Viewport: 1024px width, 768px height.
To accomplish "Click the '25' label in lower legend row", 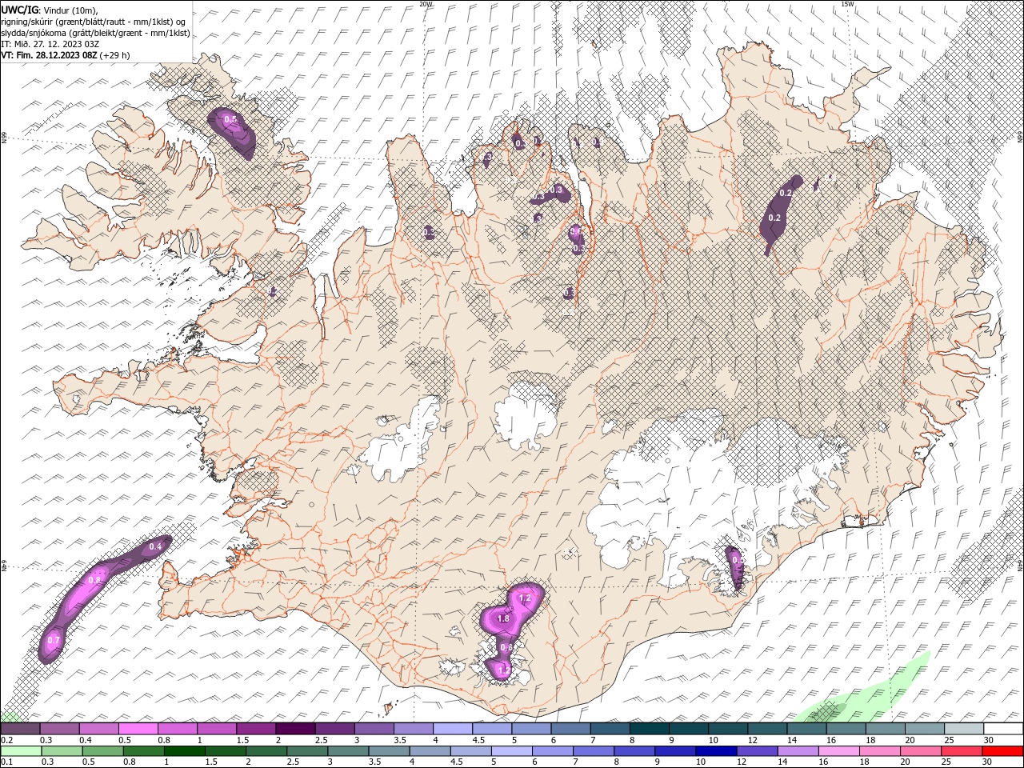I will click(947, 762).
